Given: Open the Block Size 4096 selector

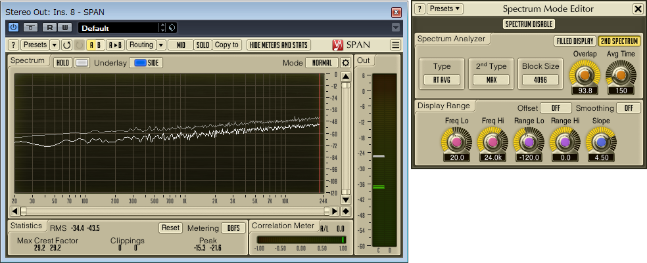Looking at the screenshot, I should pos(540,80).
